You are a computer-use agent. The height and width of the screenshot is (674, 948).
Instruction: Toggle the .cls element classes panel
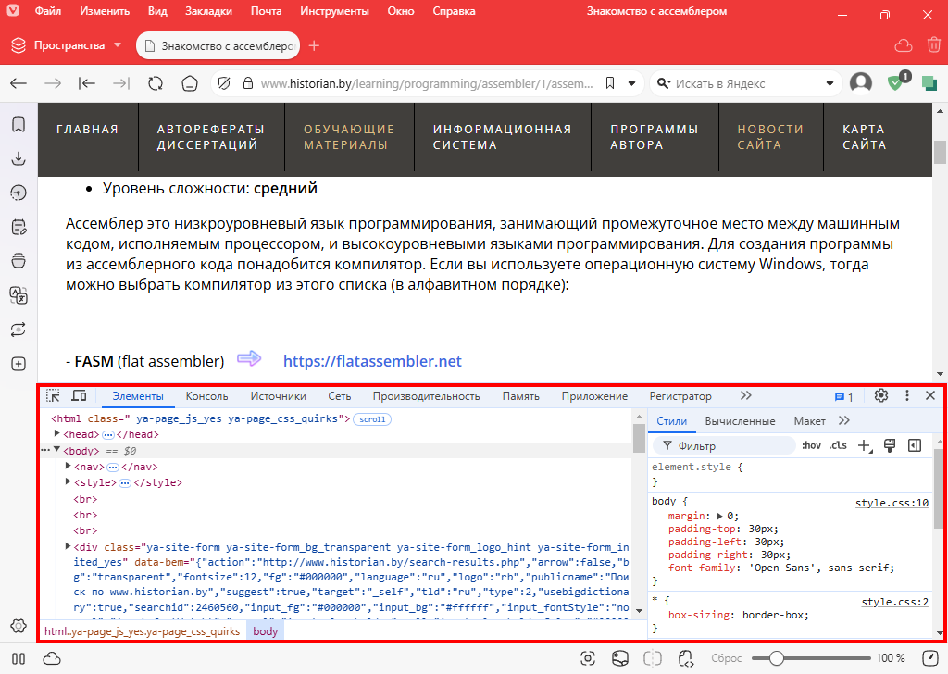click(x=838, y=446)
